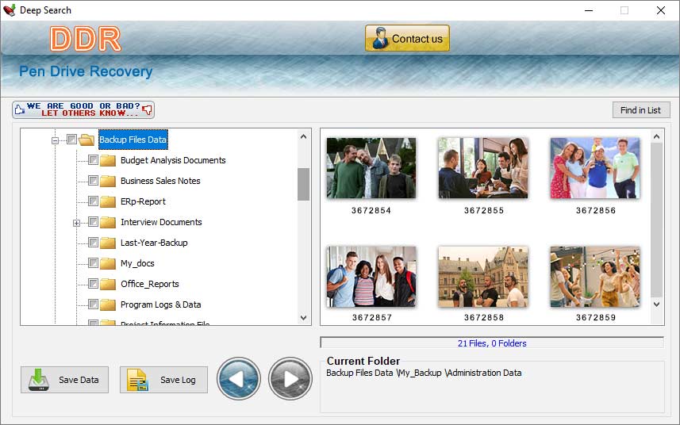
Task: Open the Contact us button
Action: click(x=407, y=38)
